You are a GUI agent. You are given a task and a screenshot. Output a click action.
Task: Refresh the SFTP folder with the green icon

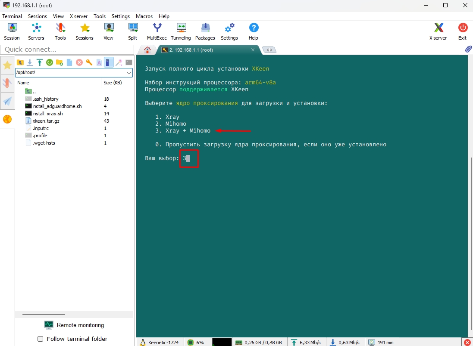point(50,62)
